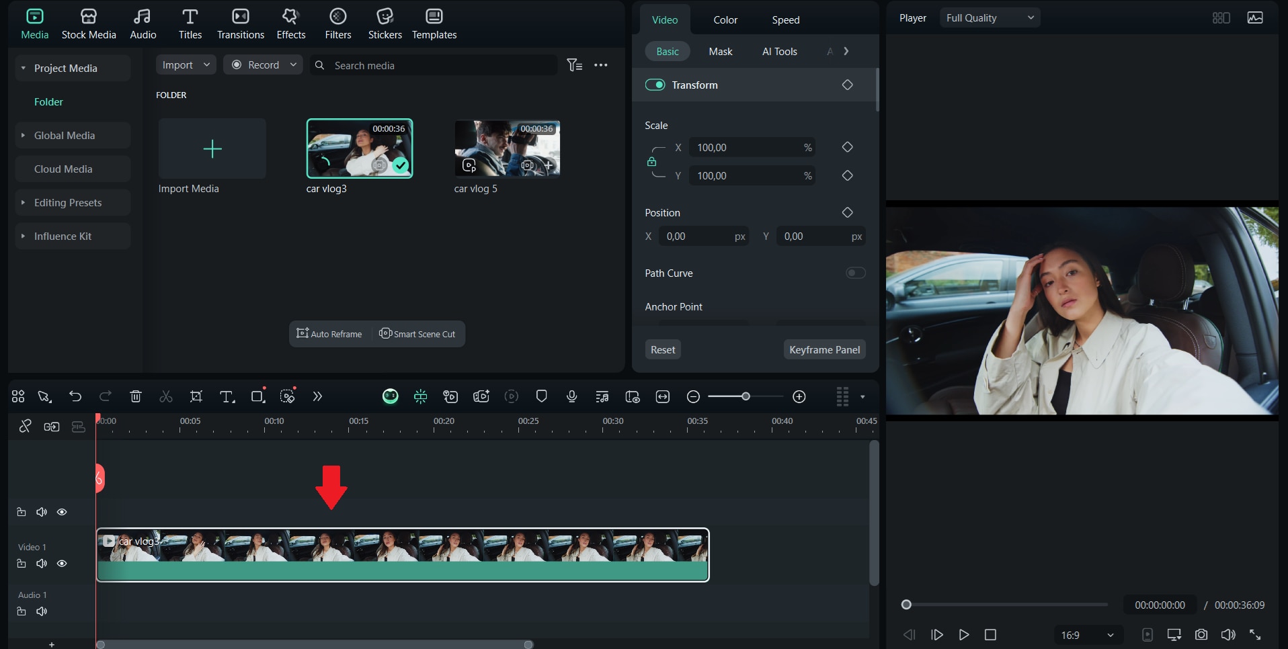The width and height of the screenshot is (1288, 649).
Task: Click the Auto Reframe button
Action: click(329, 334)
